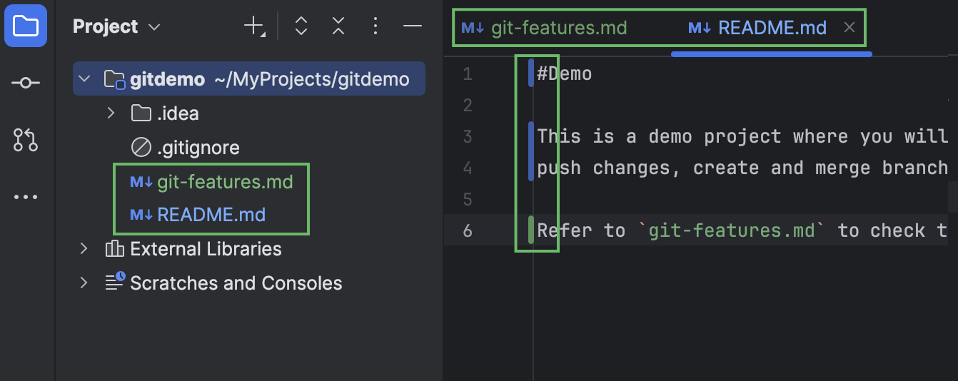
Task: Hide the Project panel with minimize dash
Action: (413, 27)
